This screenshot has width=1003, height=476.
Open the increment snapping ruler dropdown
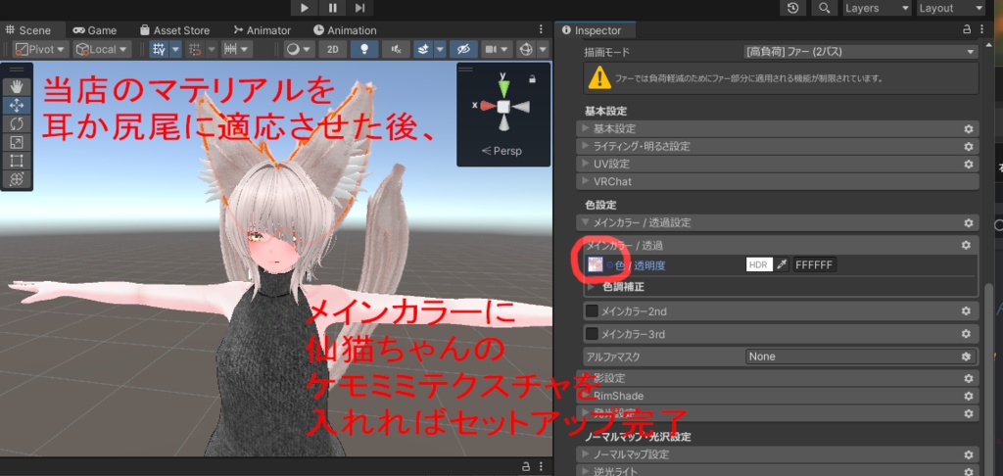coord(237,49)
